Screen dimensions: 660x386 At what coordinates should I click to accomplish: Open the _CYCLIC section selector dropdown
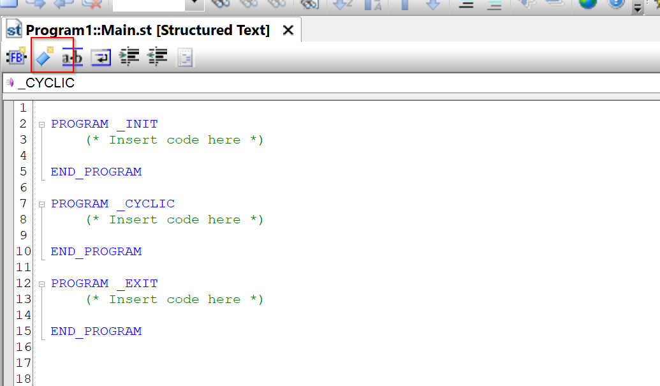pos(332,83)
